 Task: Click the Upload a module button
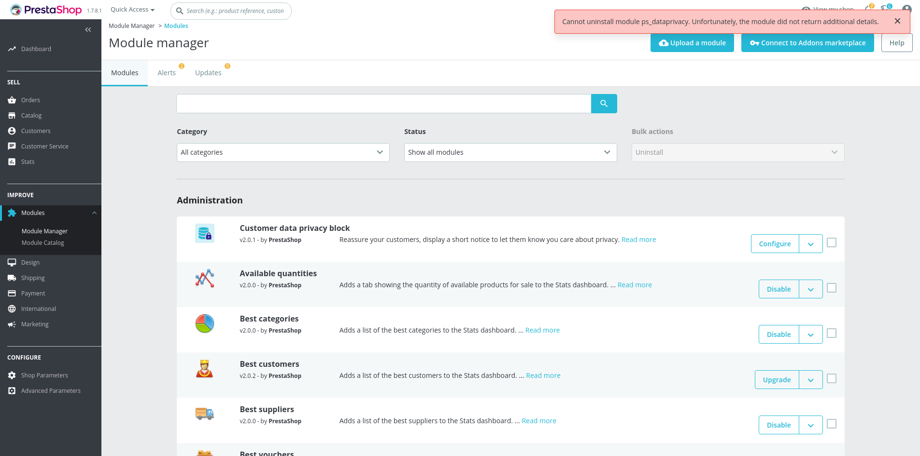[x=692, y=43]
